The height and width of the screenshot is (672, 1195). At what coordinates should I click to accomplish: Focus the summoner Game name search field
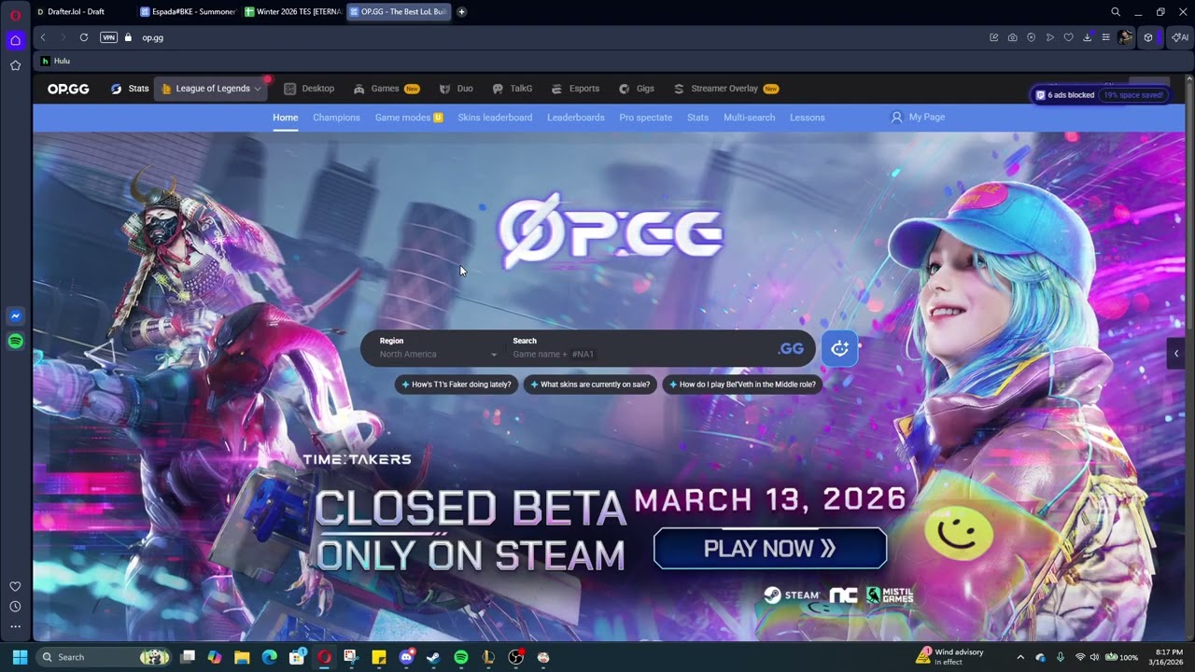[640, 355]
